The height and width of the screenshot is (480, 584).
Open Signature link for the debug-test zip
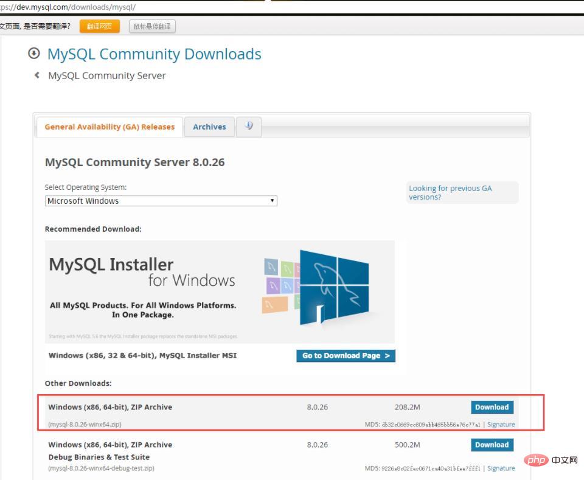(501, 468)
